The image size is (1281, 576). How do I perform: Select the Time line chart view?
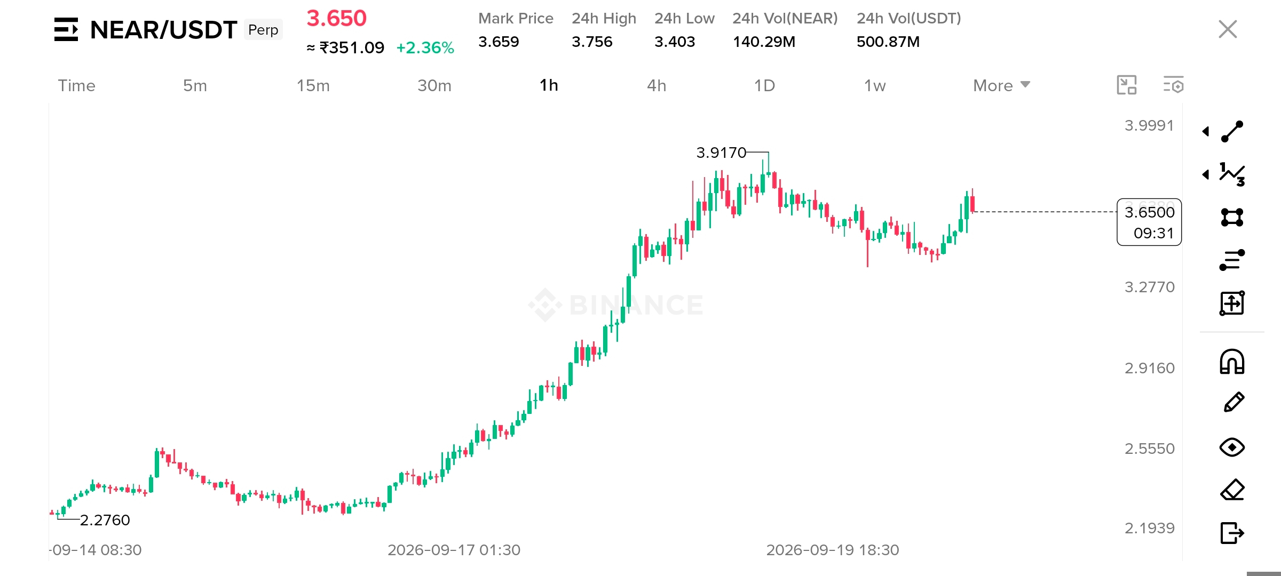click(x=76, y=85)
